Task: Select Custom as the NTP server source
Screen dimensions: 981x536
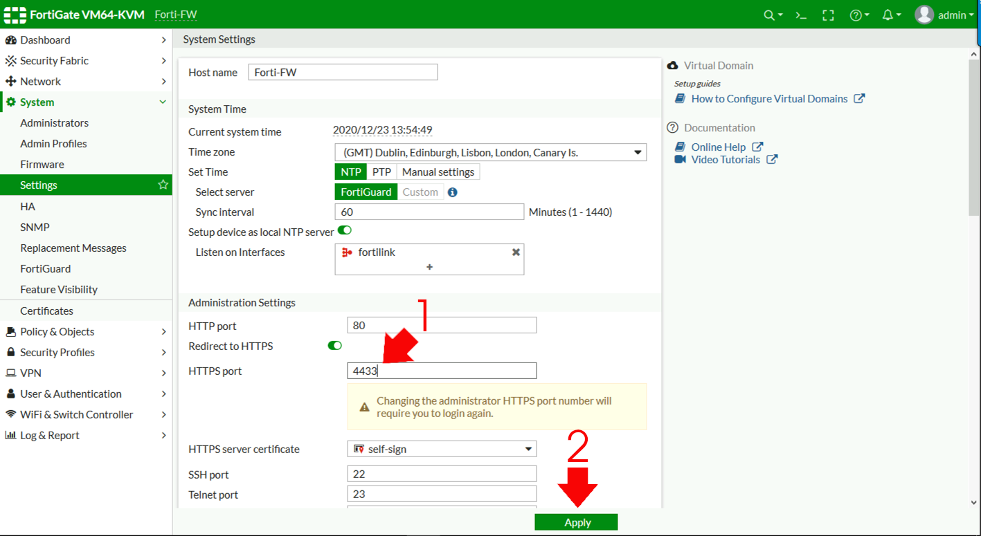Action: coord(420,192)
